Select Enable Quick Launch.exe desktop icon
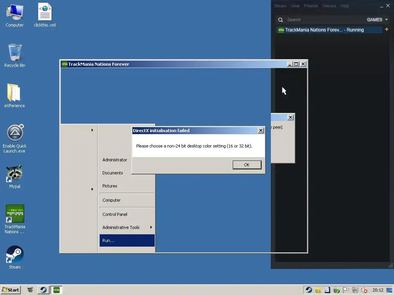The width and height of the screenshot is (394, 295). pyautogui.click(x=15, y=138)
